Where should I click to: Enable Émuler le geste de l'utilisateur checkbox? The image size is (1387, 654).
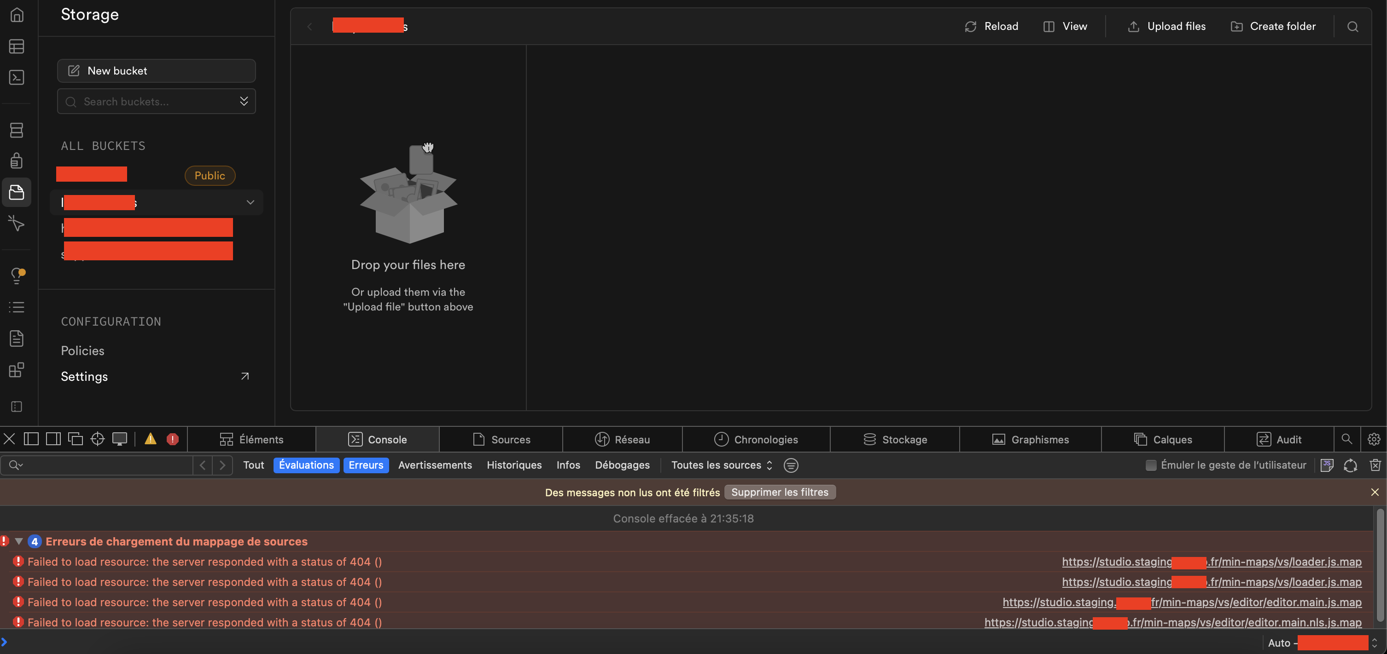(1151, 465)
